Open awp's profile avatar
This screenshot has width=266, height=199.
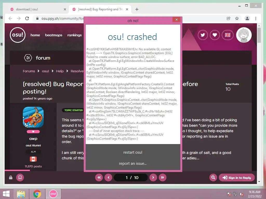(x=33, y=117)
